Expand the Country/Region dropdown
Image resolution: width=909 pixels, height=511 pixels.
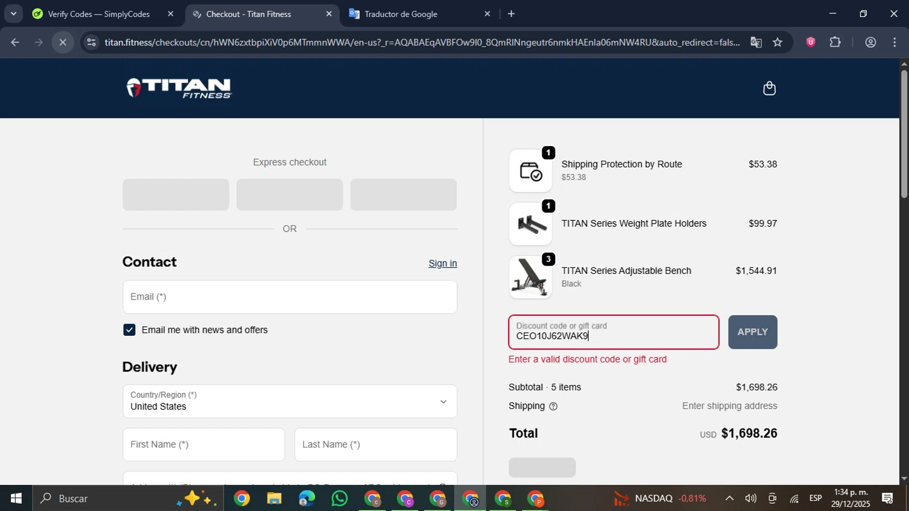(x=290, y=401)
